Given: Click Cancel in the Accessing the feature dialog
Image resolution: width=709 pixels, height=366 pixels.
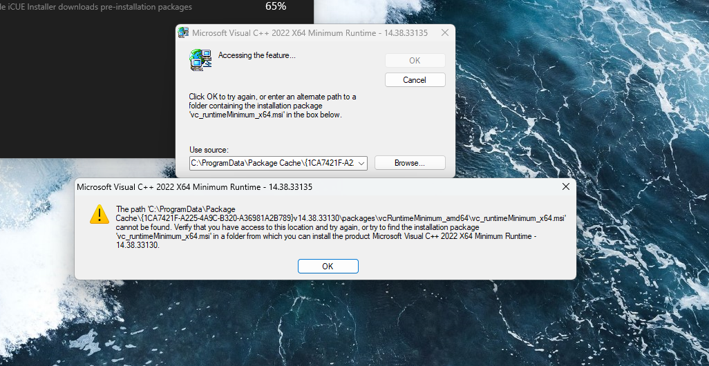Looking at the screenshot, I should click(x=415, y=80).
